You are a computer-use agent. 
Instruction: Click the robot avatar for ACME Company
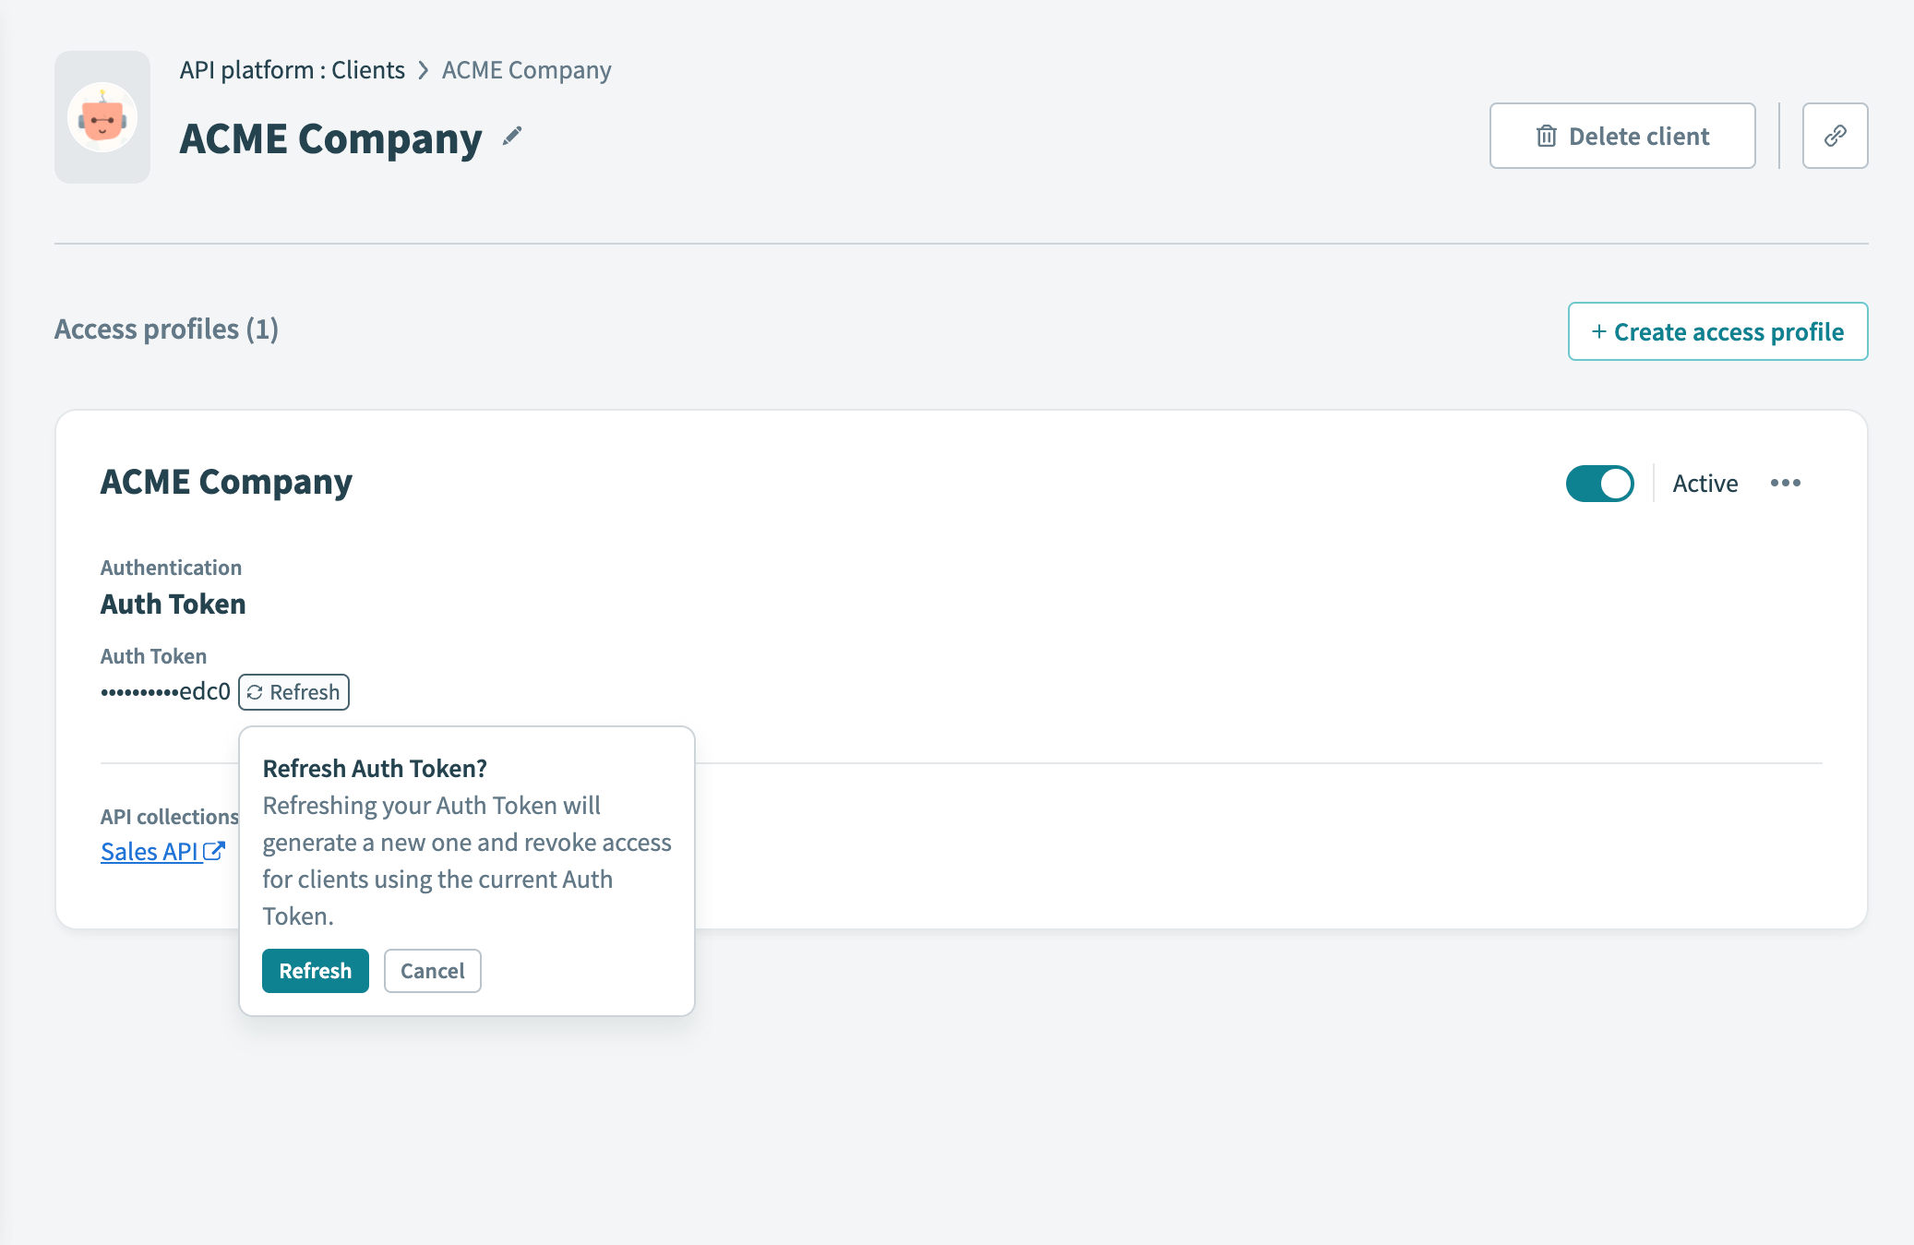pos(102,117)
